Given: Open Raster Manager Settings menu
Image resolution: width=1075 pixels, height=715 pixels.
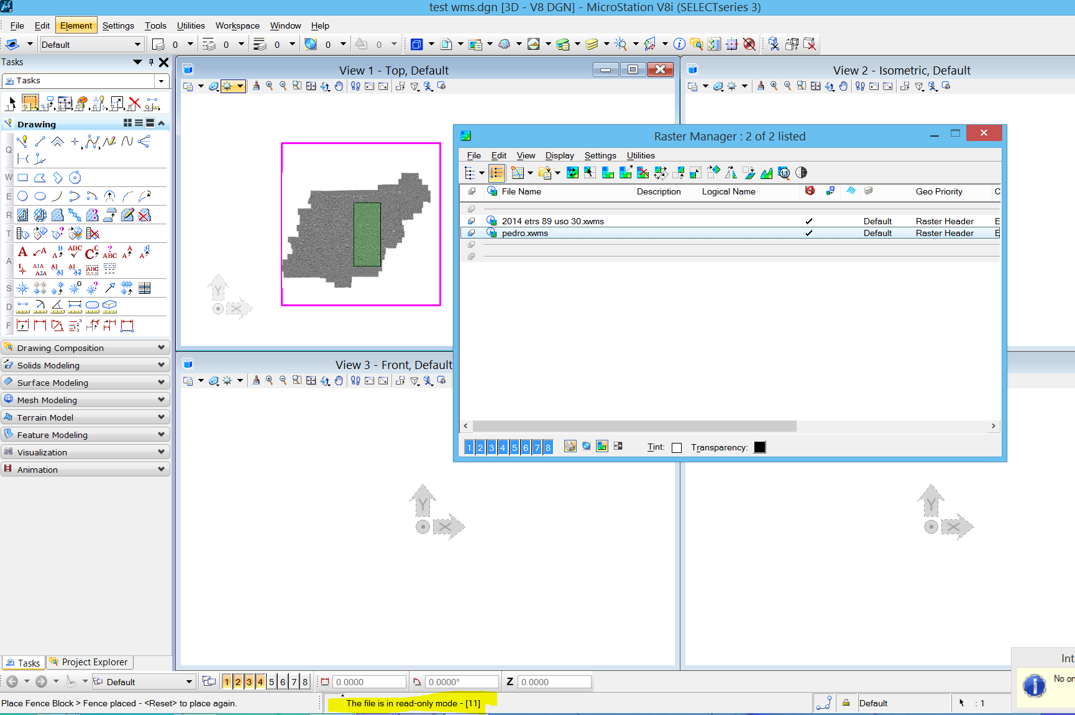Looking at the screenshot, I should pos(600,155).
